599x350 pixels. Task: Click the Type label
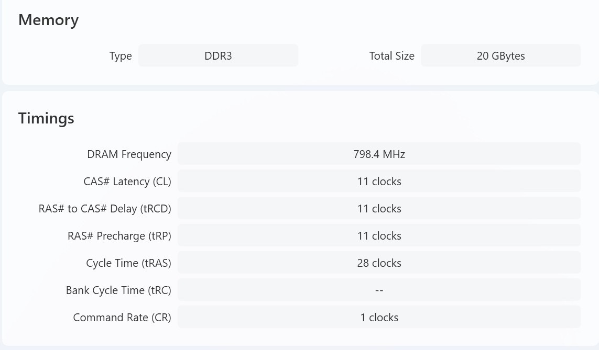[x=121, y=56]
